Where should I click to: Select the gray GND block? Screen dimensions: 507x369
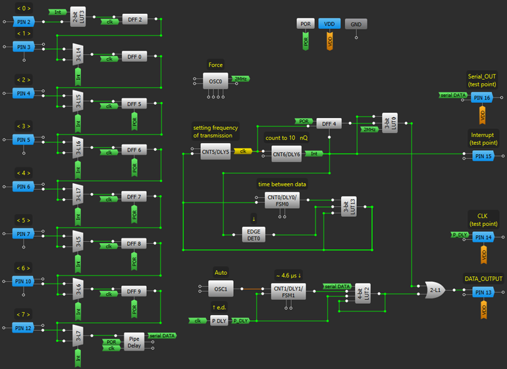(356, 24)
